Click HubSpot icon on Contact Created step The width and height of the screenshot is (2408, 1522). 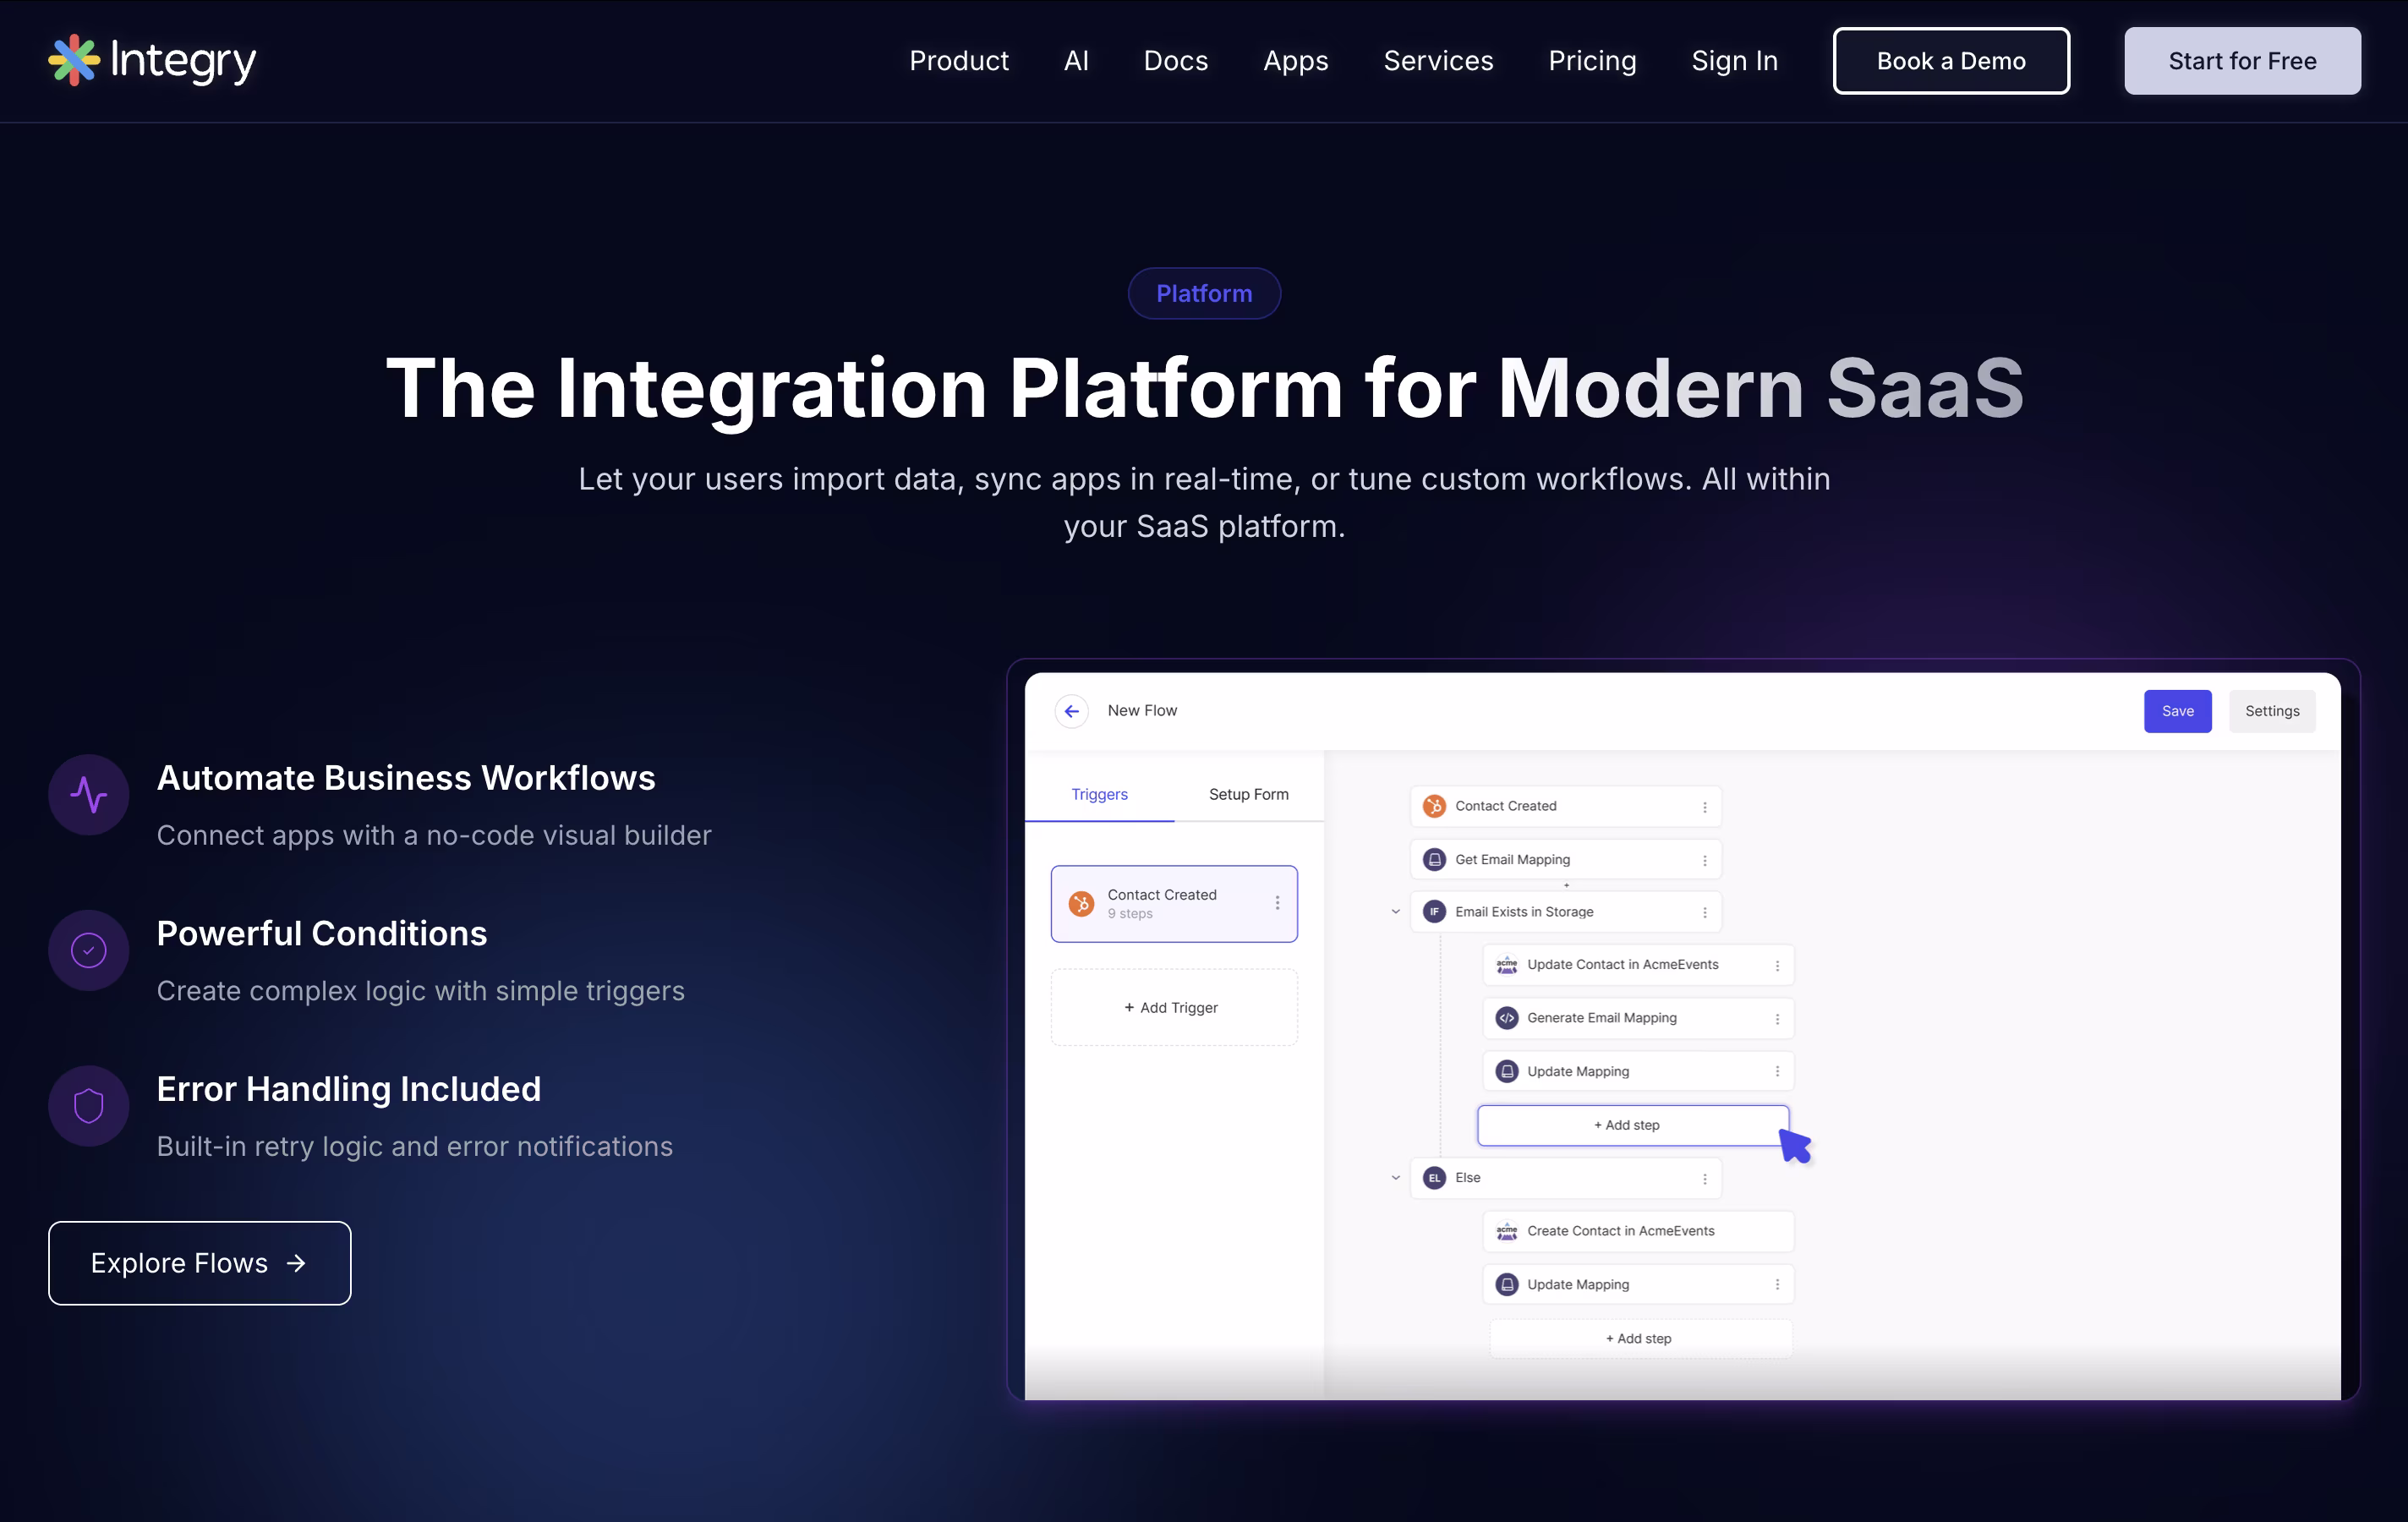(1434, 806)
